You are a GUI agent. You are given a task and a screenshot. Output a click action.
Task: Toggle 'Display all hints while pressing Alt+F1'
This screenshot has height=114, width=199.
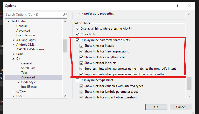[x=77, y=29]
